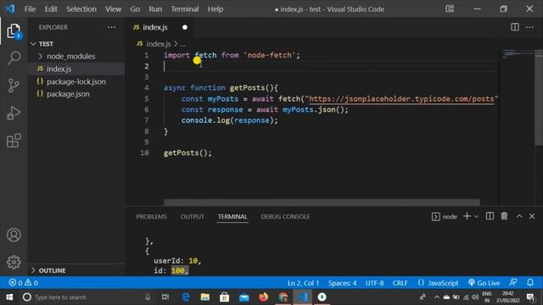This screenshot has height=305, width=543.
Task: Open the Terminal menu
Action: (x=185, y=9)
